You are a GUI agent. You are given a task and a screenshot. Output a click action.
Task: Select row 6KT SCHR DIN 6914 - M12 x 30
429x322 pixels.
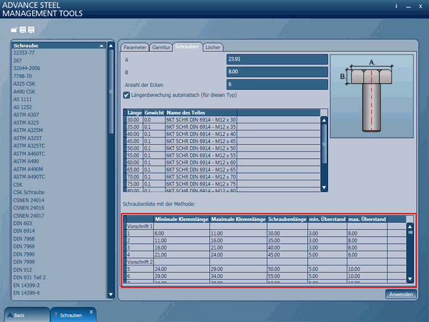click(224, 120)
